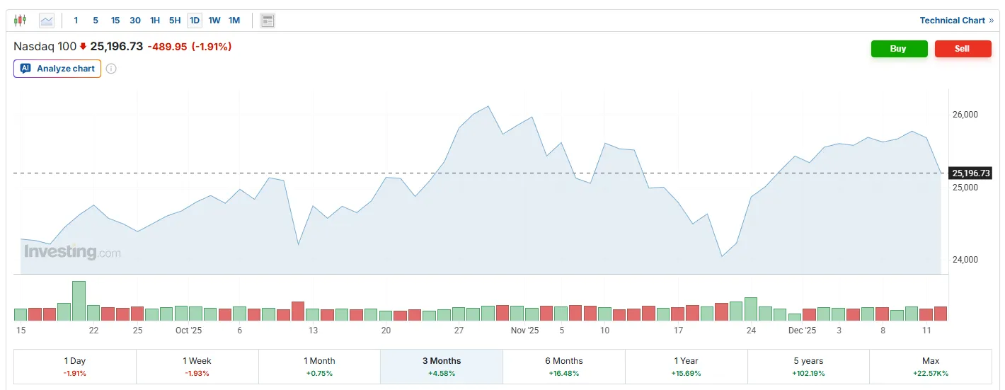Select the 1 Year range tab
Image resolution: width=1005 pixels, height=390 pixels.
pos(686,366)
